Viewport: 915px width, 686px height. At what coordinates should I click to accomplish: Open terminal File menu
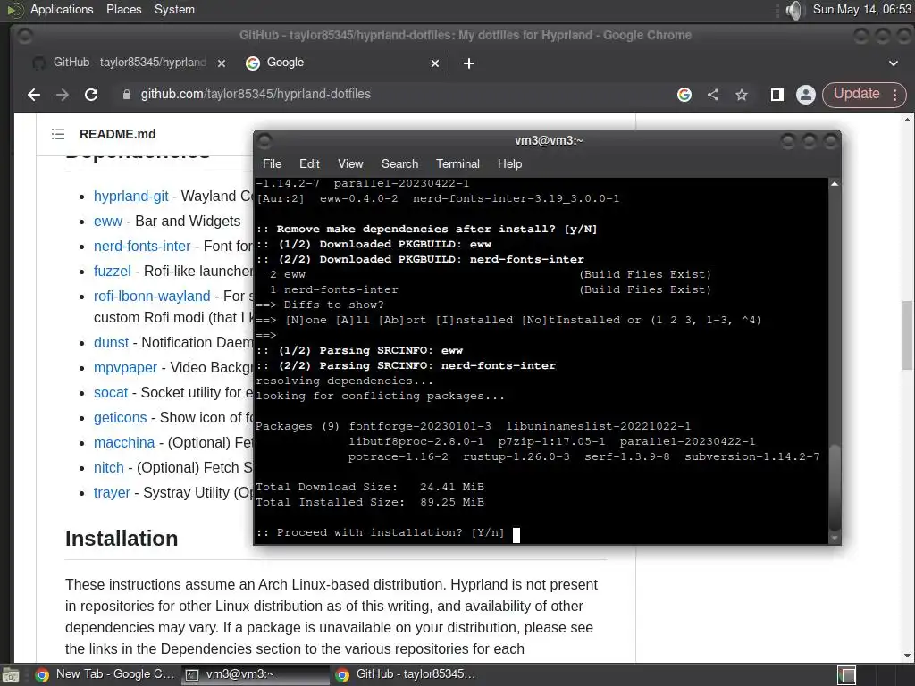click(272, 164)
